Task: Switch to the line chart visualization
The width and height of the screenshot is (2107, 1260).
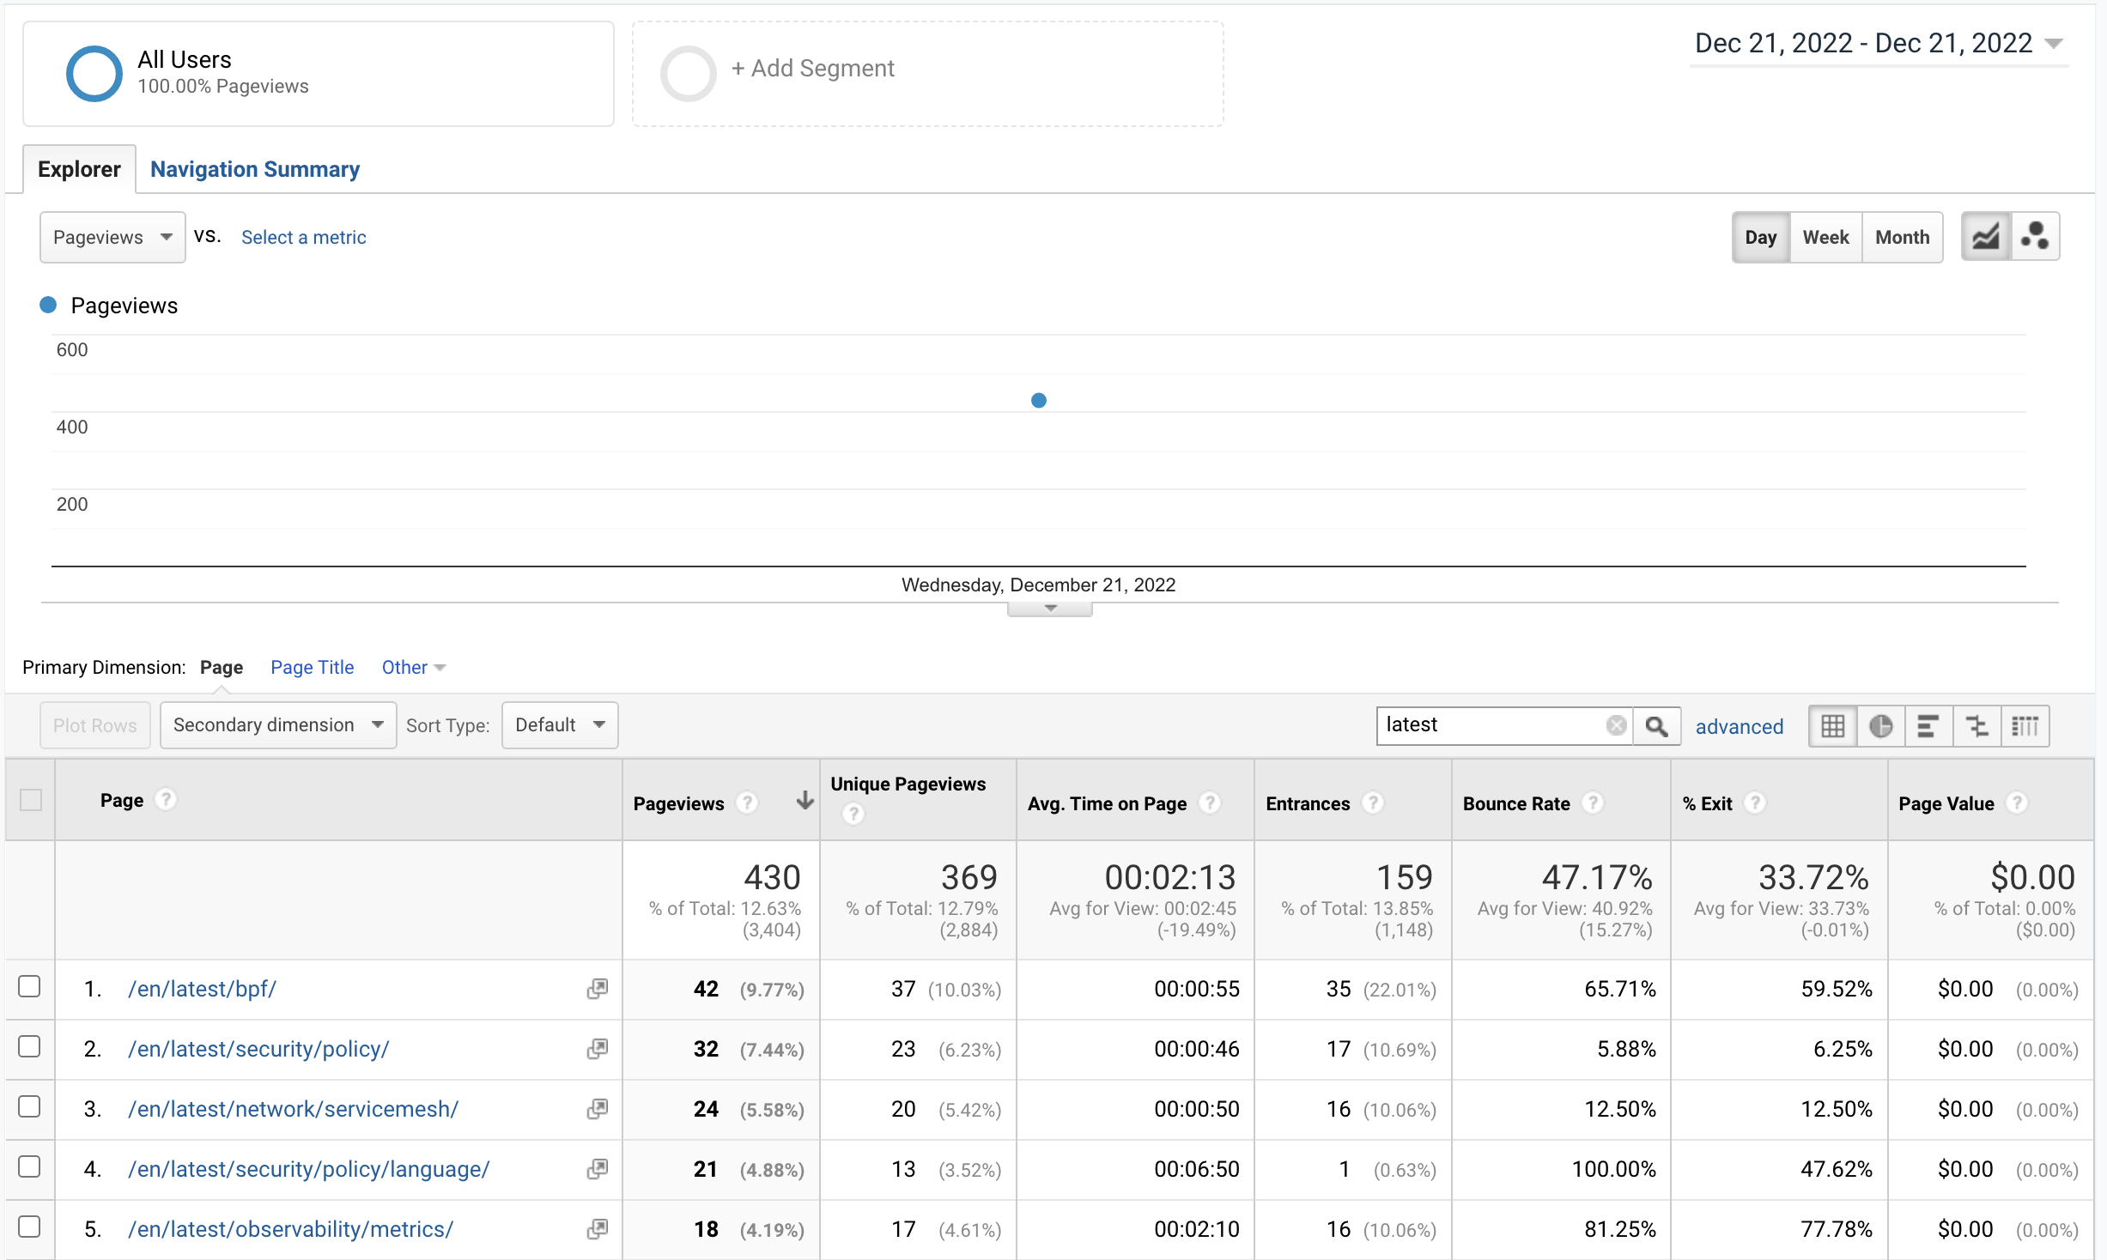Action: coord(1985,236)
